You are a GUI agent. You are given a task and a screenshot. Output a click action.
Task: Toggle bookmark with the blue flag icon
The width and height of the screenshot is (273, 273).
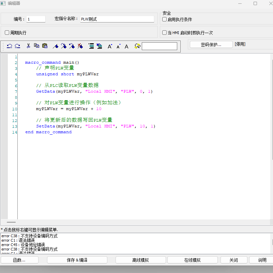(x=56, y=46)
